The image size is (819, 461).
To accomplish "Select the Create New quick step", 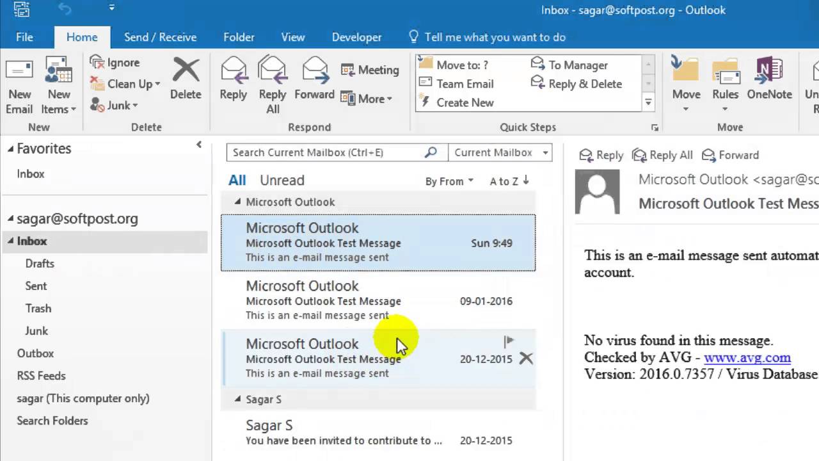I will (x=457, y=102).
